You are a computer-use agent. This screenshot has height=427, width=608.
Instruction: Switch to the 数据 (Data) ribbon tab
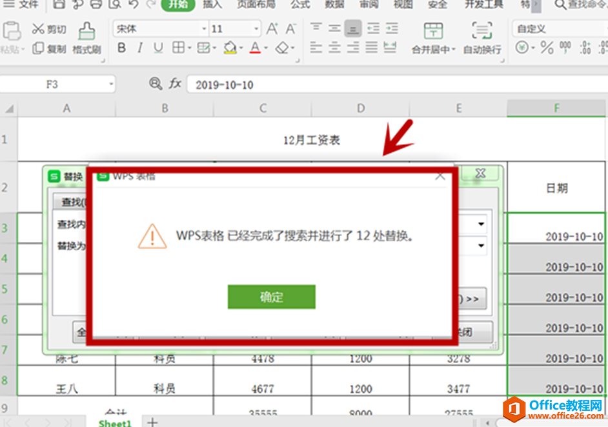coord(334,5)
